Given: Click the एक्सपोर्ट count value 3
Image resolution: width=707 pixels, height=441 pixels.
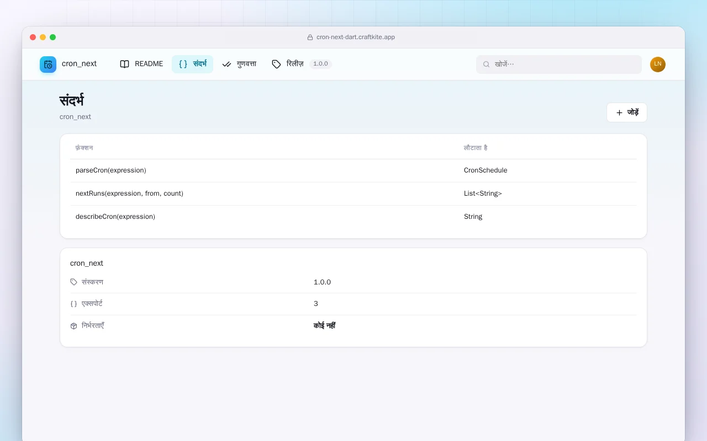Looking at the screenshot, I should point(316,304).
